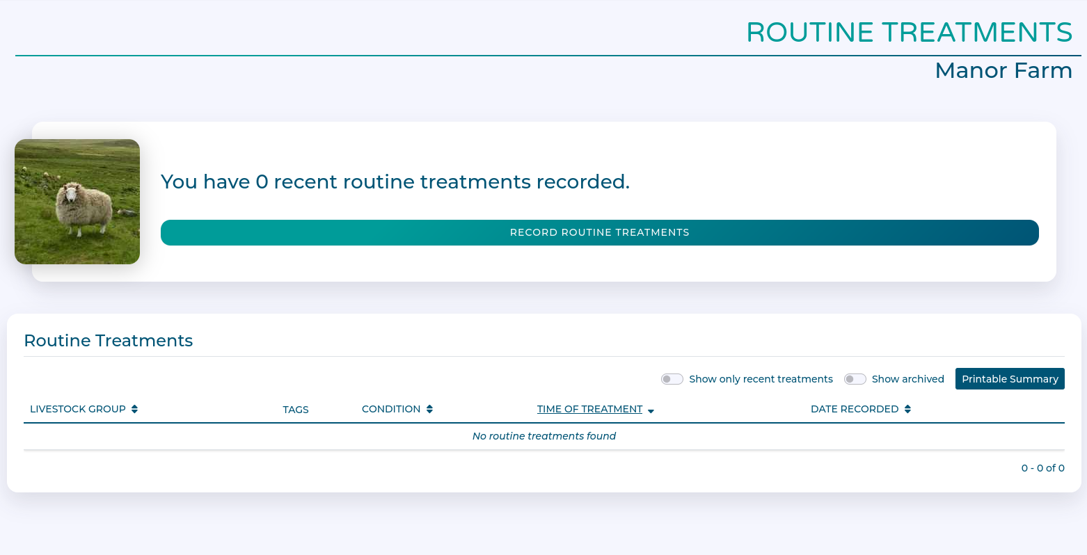
Task: Sort the table by Livestock Group
Action: point(78,409)
